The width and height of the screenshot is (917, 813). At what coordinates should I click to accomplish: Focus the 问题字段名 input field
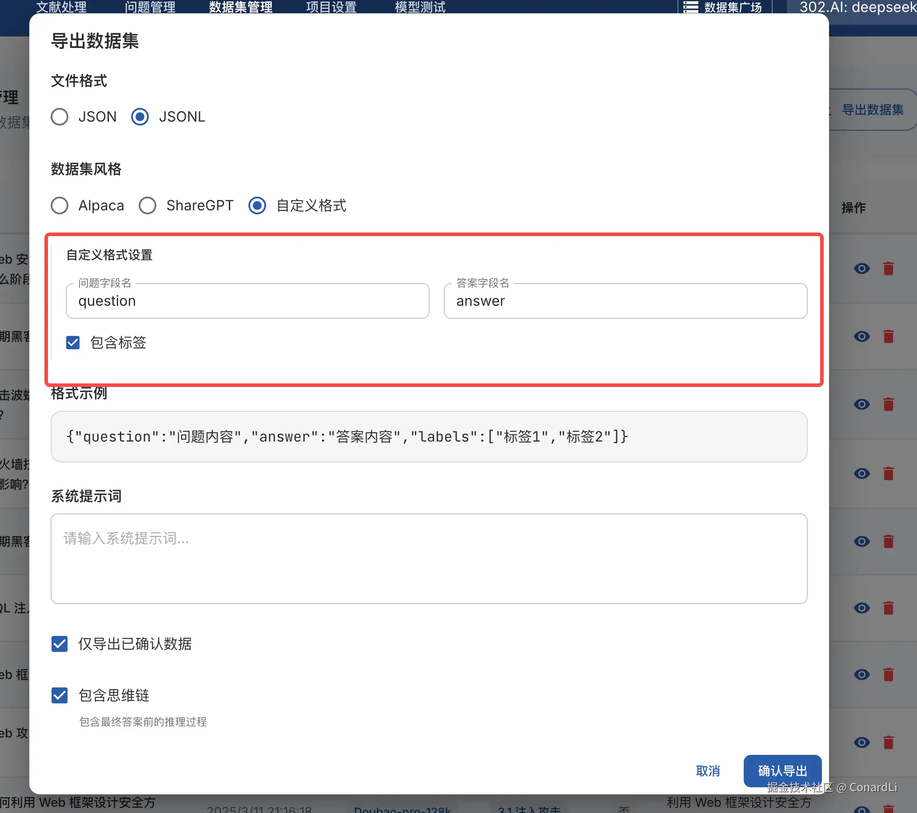coord(247,301)
